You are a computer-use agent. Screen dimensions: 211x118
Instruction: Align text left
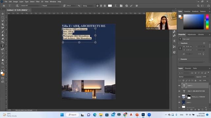pos(98,6)
